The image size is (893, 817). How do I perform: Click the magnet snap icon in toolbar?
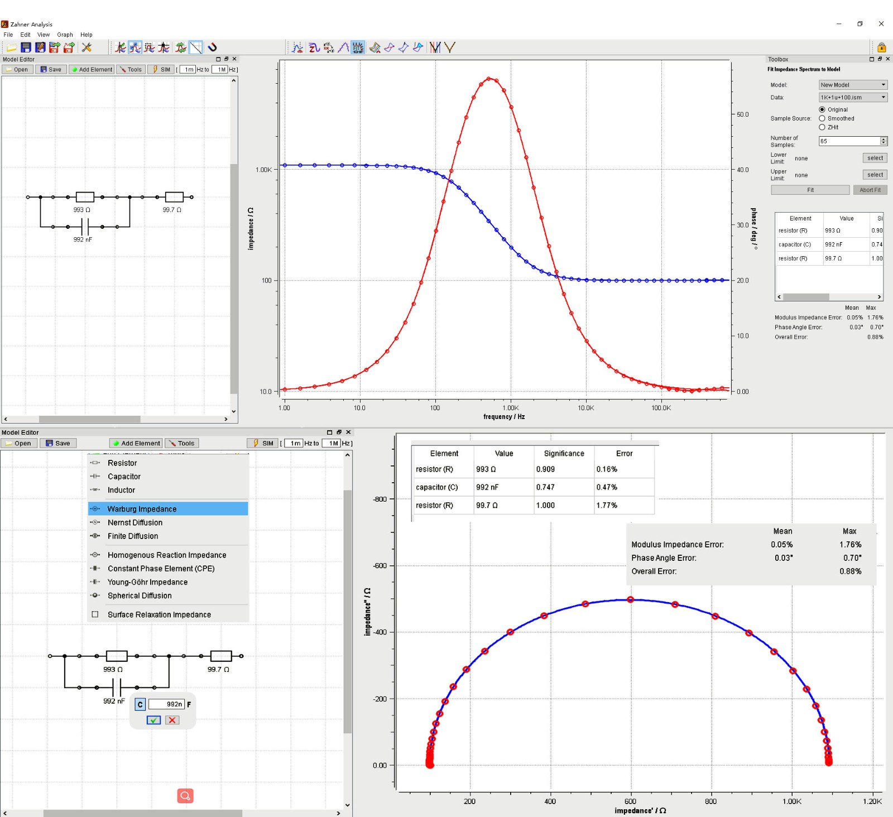coord(213,48)
